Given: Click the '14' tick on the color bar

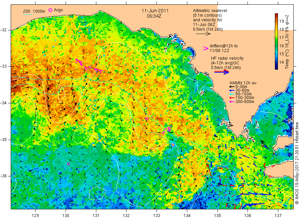Looking at the screenshot, I should (x=281, y=62).
